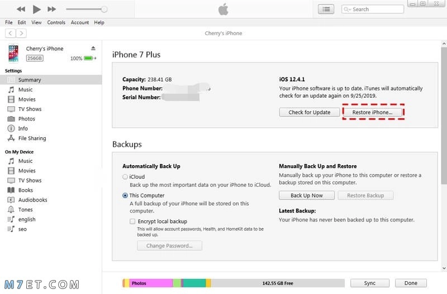Click the iOS 12.4.1 version text
Screen dimensions: 447x294
[x=292, y=79]
